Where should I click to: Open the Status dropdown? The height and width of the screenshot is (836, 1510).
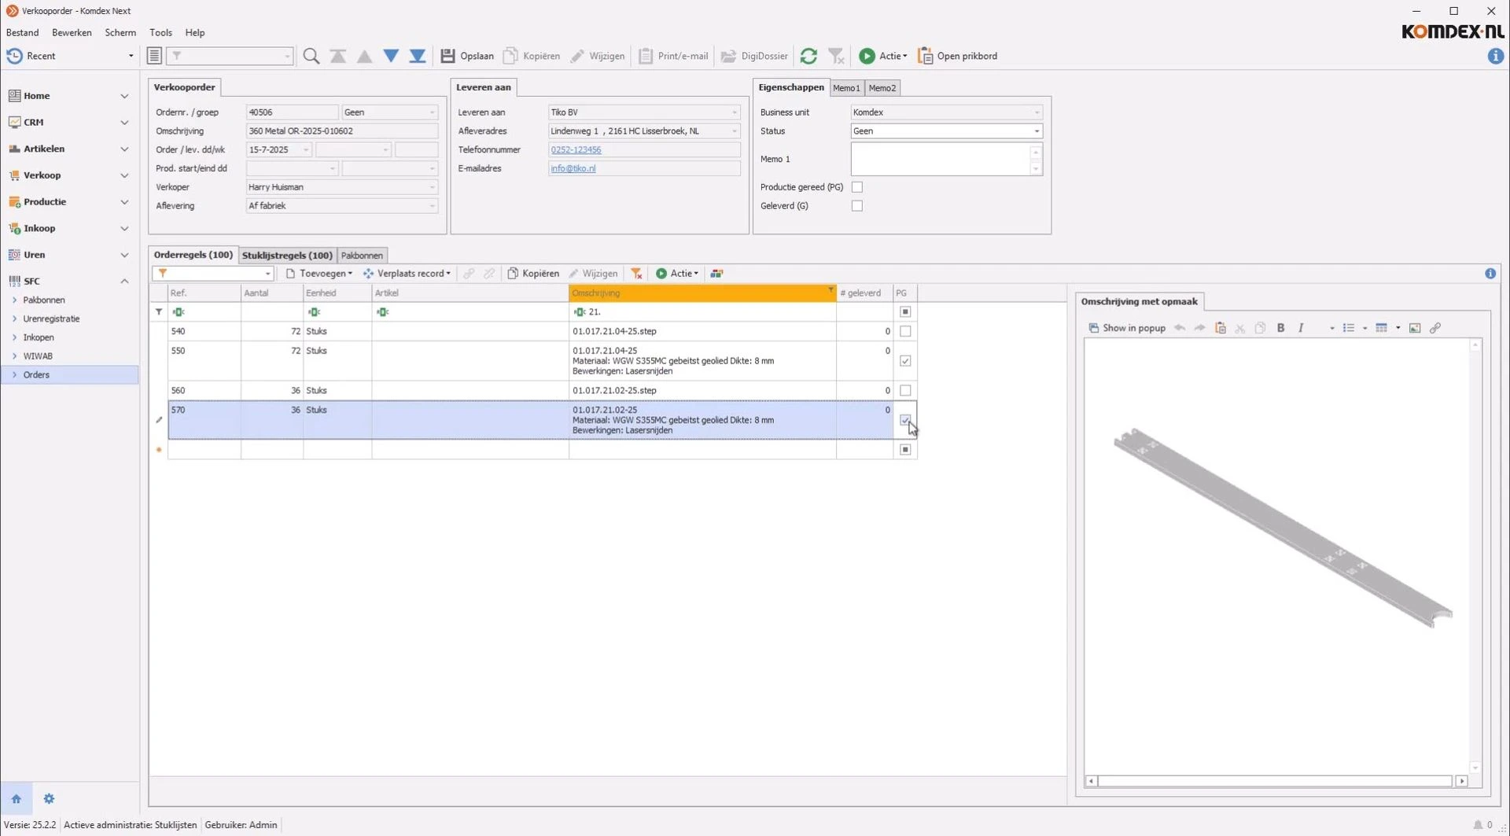coord(1036,131)
